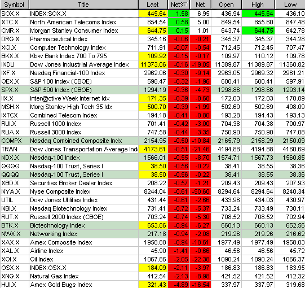
Task: Click the Open column header
Action: [226, 5]
